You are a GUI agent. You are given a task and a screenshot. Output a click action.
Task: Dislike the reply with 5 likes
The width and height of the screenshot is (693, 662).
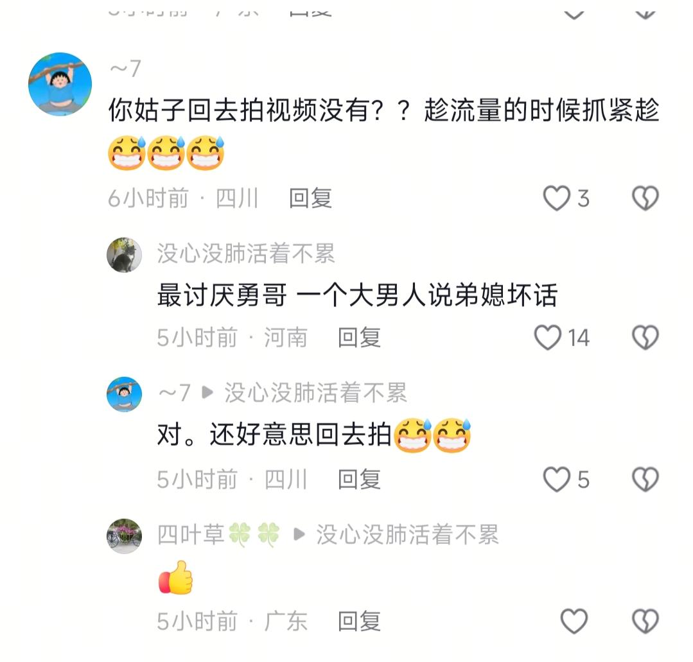pyautogui.click(x=645, y=480)
